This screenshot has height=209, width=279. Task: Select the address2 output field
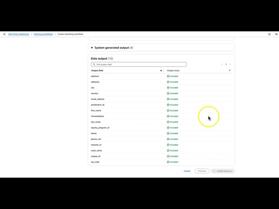coord(95,82)
